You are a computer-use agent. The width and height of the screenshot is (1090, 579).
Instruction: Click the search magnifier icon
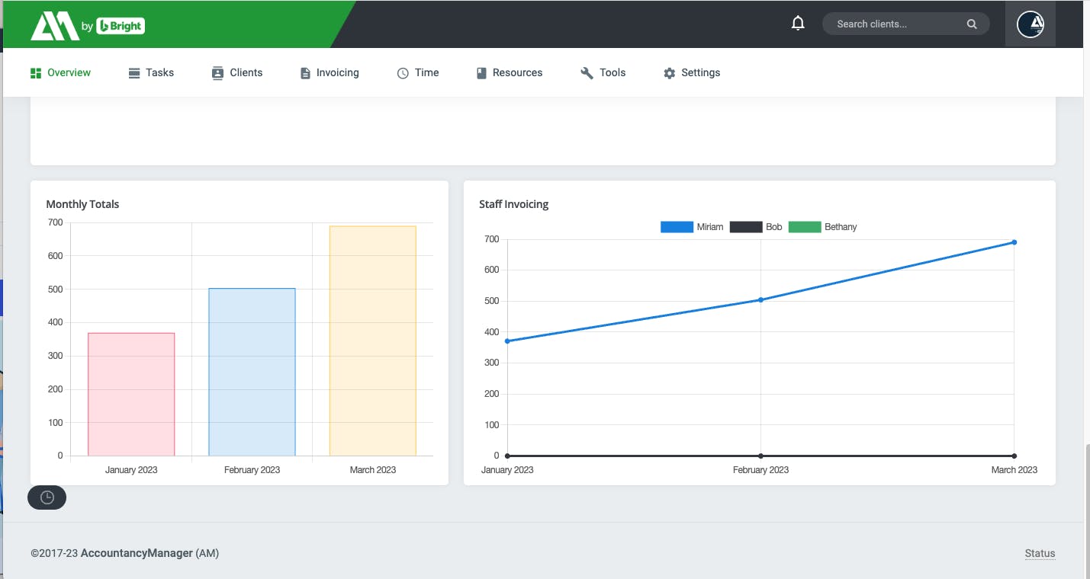pyautogui.click(x=972, y=24)
